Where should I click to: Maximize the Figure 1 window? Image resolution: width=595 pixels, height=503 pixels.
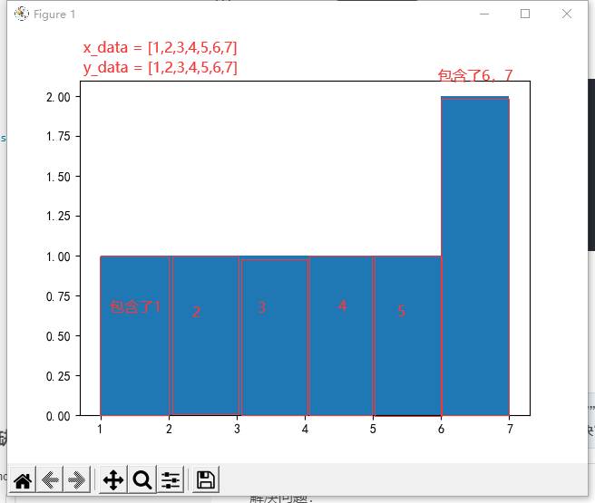tap(525, 14)
